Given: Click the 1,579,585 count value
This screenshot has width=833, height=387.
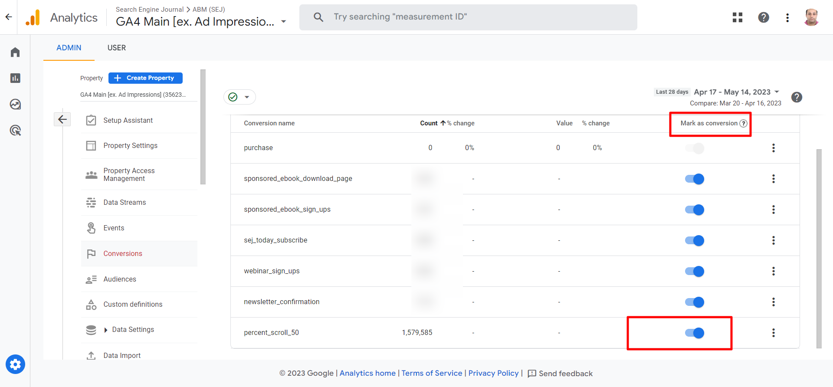Looking at the screenshot, I should pos(417,333).
